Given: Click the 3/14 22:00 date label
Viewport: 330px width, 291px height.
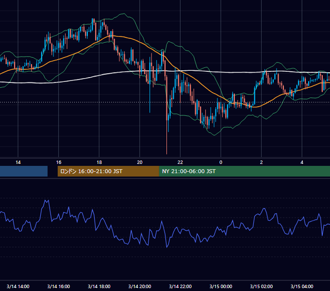Looking at the screenshot, I should pyautogui.click(x=181, y=286).
